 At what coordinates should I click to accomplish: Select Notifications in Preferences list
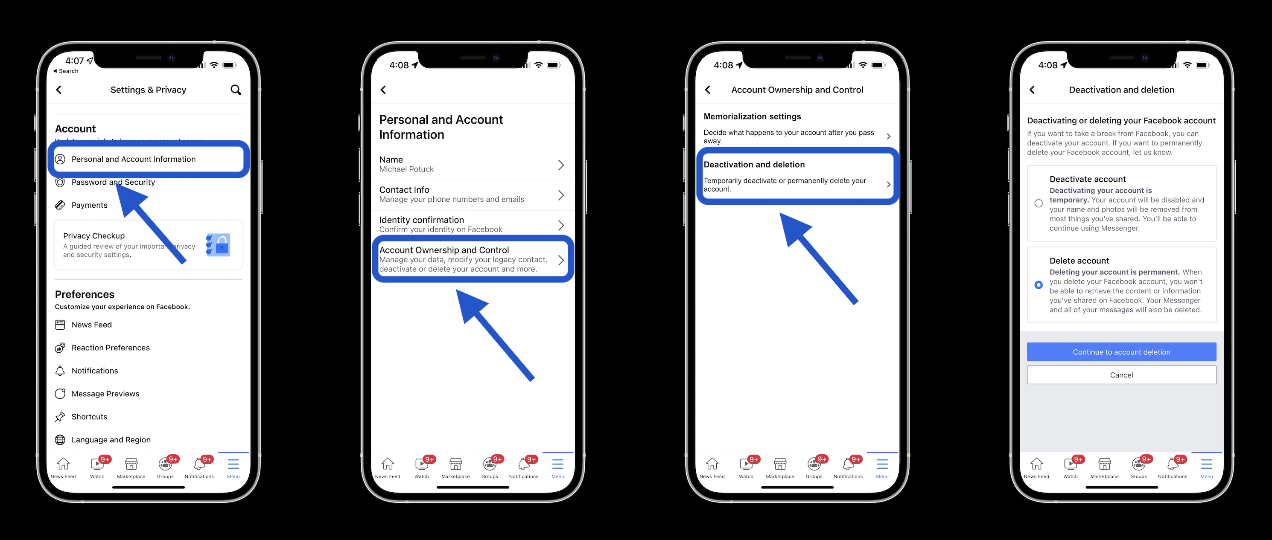[x=95, y=371]
